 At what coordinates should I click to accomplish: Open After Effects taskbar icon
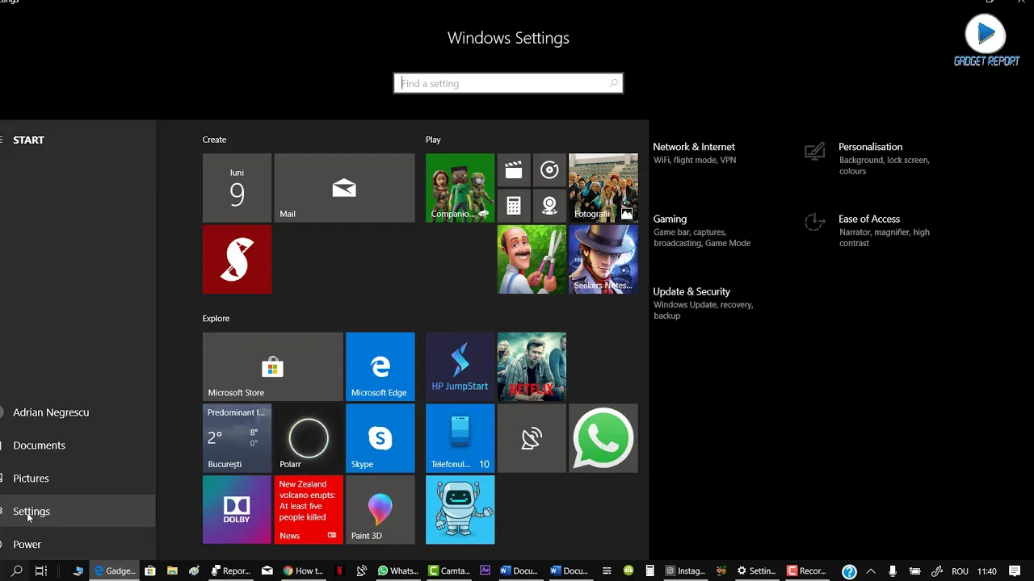coord(485,571)
